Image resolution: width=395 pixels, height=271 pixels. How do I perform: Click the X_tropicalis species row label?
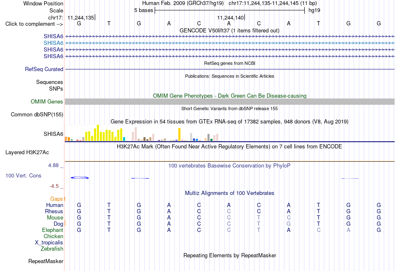point(49,243)
